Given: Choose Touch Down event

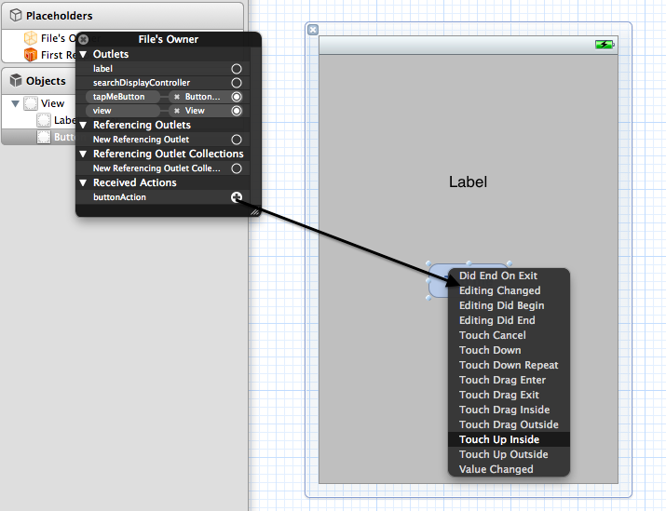Looking at the screenshot, I should 509,350.
